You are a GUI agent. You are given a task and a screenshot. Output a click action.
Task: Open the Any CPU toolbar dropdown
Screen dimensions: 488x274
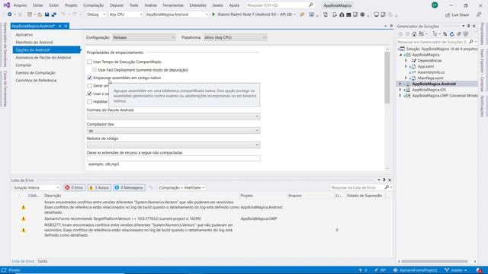pyautogui.click(x=125, y=14)
